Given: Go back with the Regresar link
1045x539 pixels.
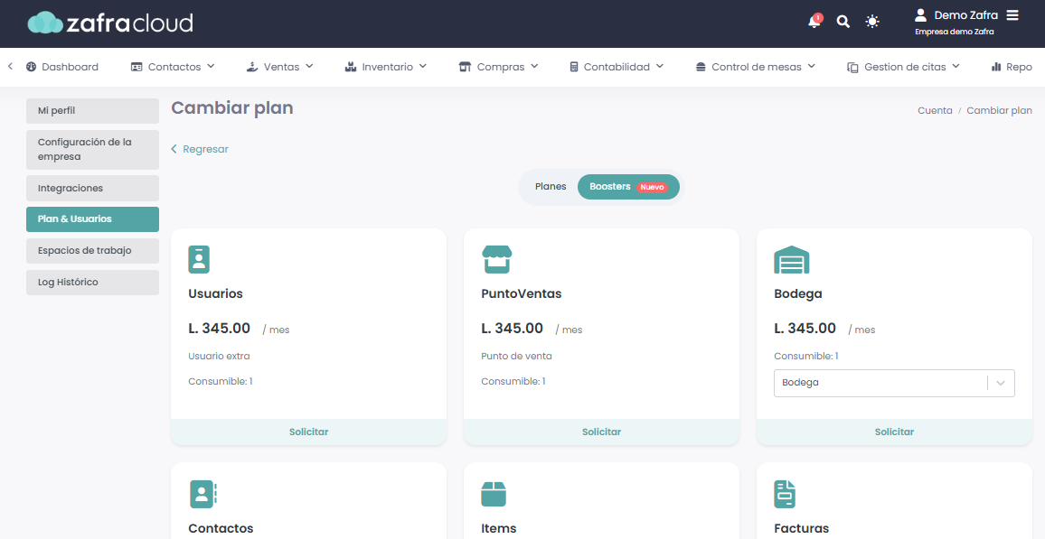Looking at the screenshot, I should point(200,149).
